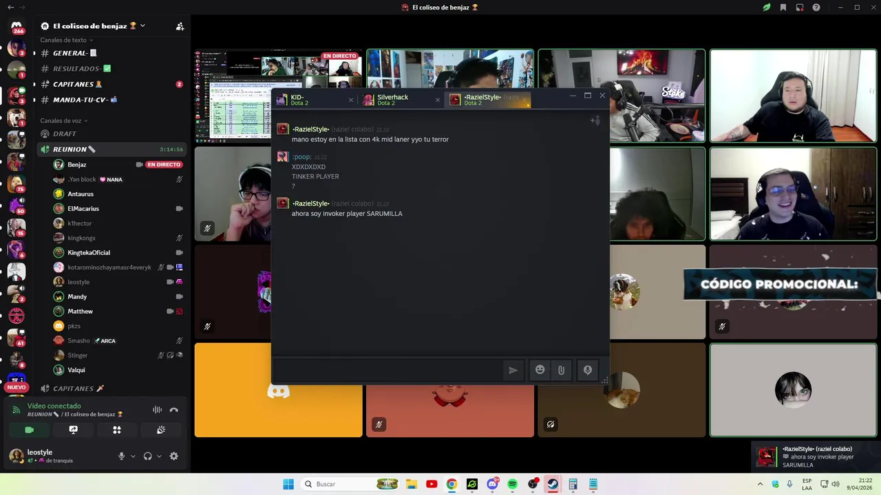The width and height of the screenshot is (881, 495).
Task: Join the DRAFT voice channel
Action: [112, 133]
